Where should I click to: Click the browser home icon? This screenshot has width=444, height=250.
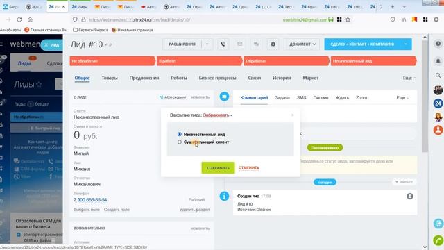point(30,19)
